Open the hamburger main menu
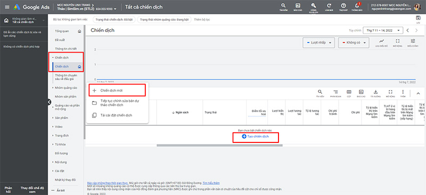Viewport: 426px width, 195px height. (x=7, y=7)
